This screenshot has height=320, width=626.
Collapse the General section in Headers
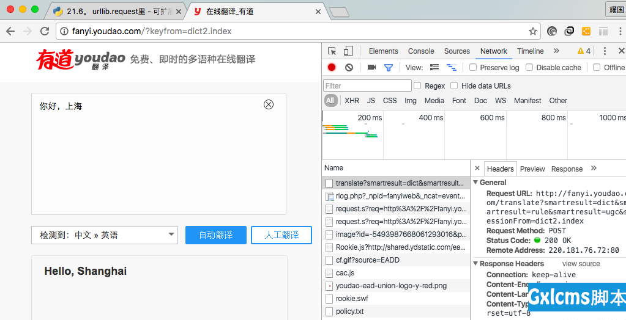tap(475, 183)
